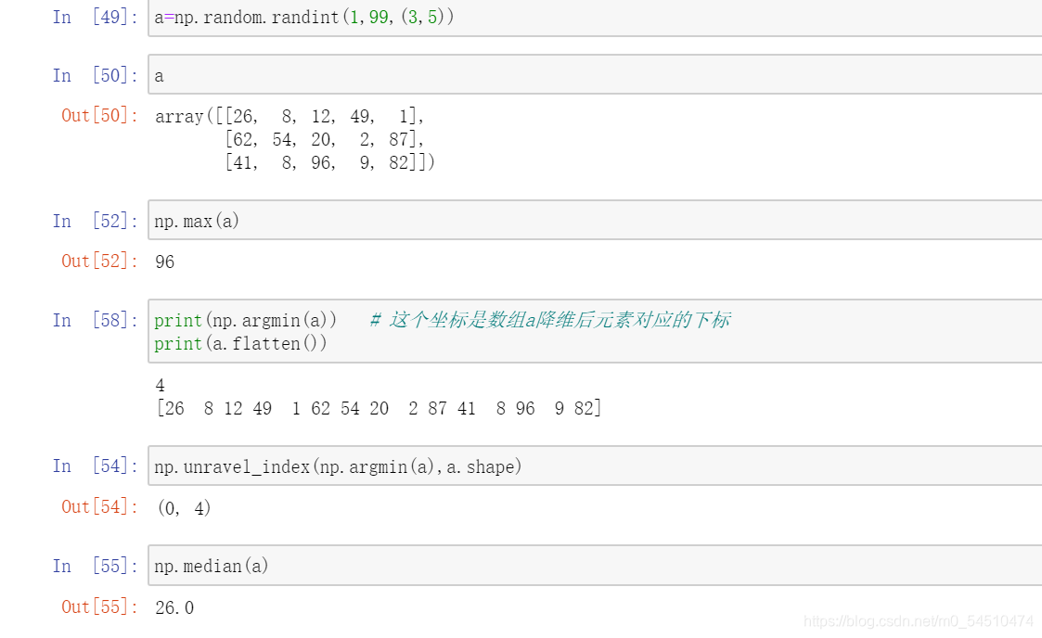Click the In [50] prompt label
Image resolution: width=1042 pixels, height=638 pixels.
point(96,76)
